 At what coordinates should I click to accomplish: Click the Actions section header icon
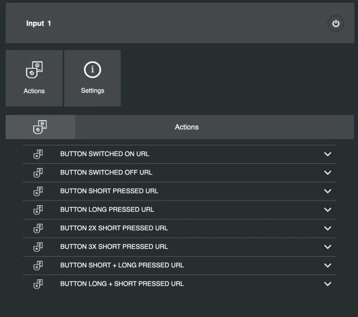(40, 127)
